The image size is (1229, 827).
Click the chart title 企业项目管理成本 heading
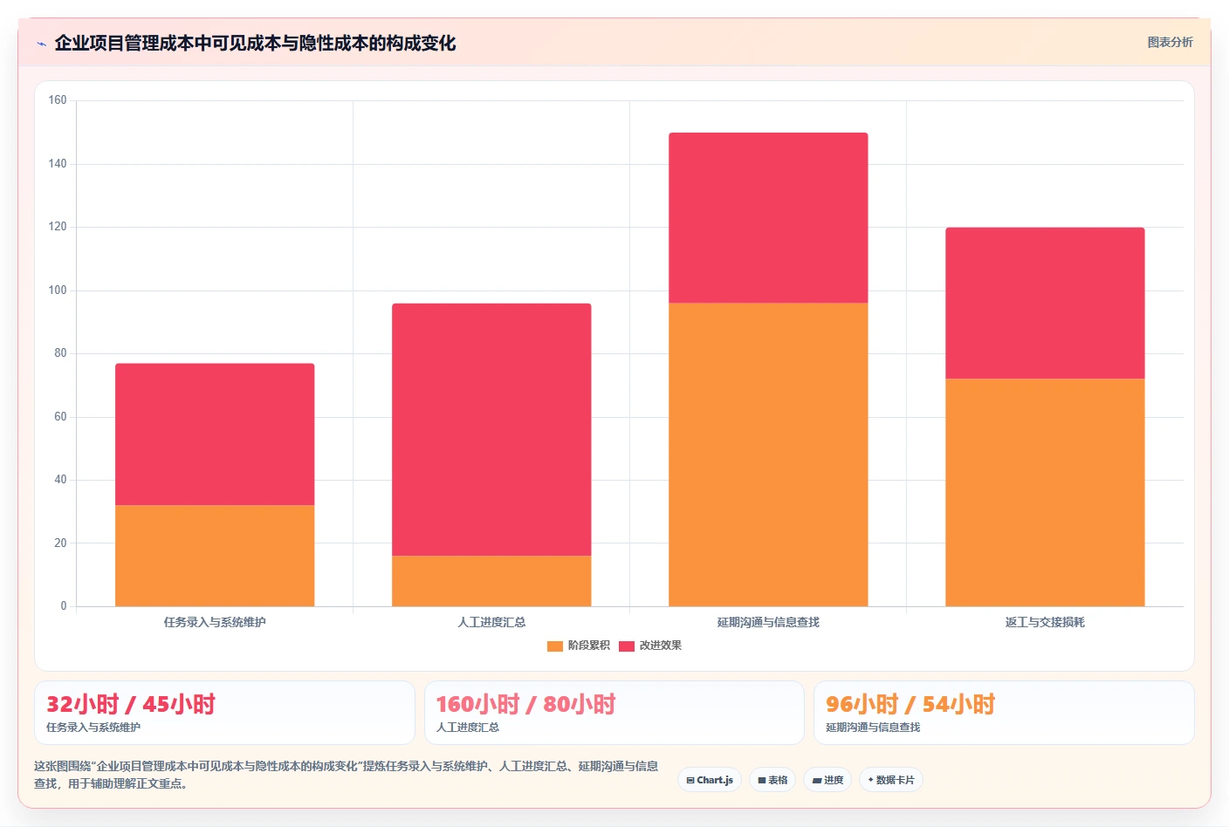tap(255, 43)
